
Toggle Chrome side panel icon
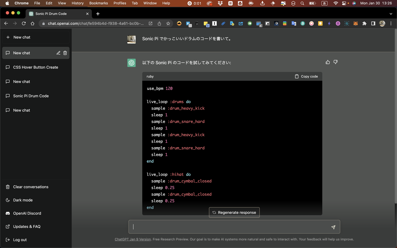(x=373, y=24)
